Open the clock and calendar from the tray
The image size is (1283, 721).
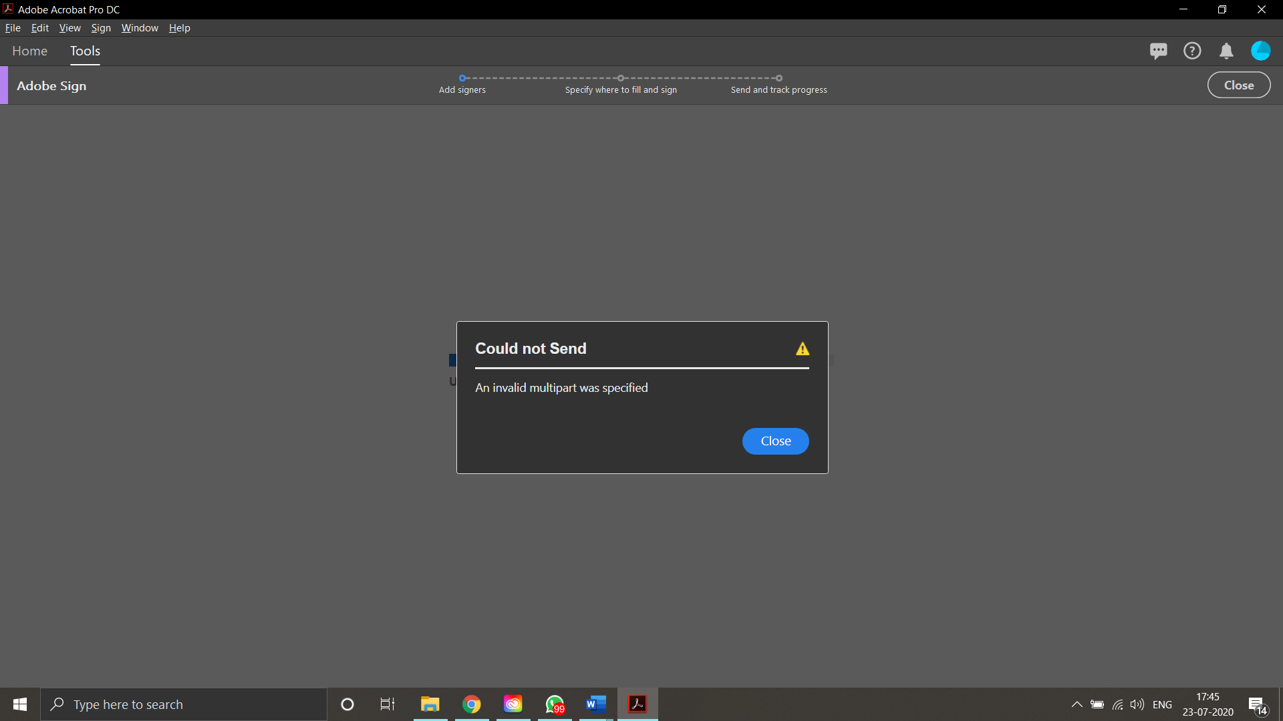(x=1207, y=704)
